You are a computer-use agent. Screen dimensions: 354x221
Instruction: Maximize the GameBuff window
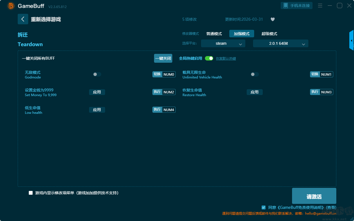tap(339, 6)
